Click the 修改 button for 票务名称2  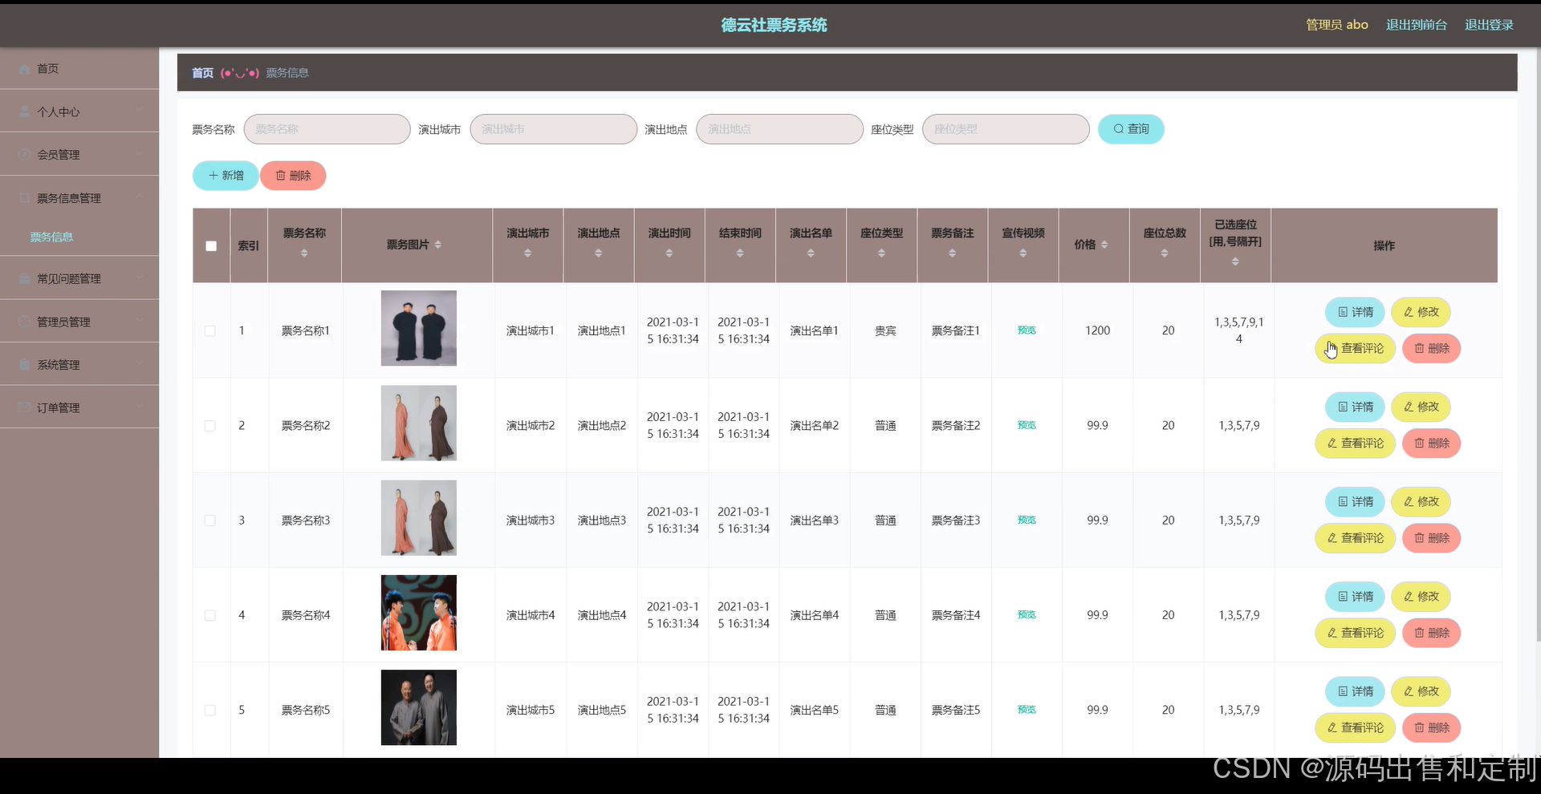coord(1421,407)
